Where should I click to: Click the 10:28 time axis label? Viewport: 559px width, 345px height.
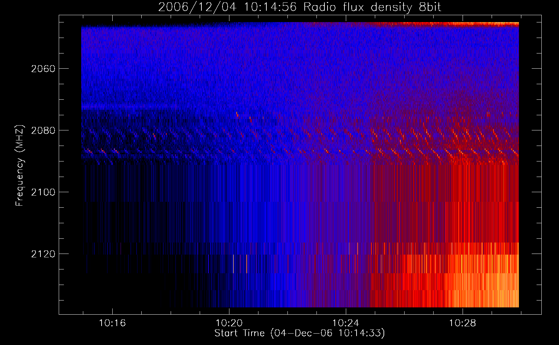tap(462, 323)
